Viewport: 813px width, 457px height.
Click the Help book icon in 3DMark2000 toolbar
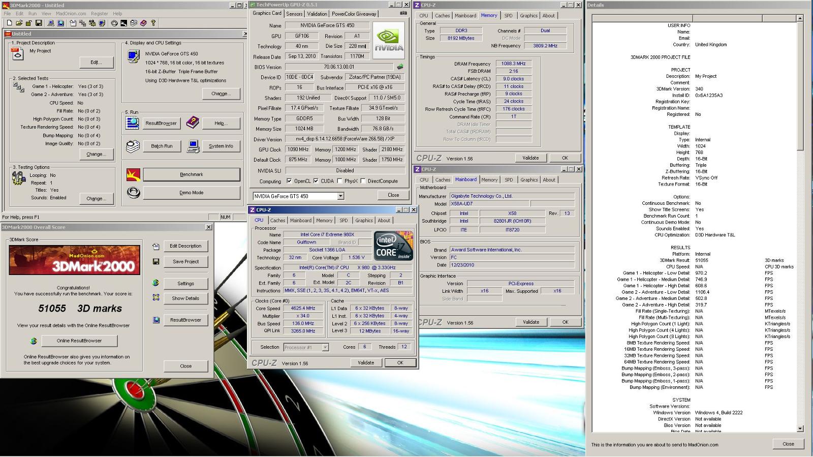143,23
